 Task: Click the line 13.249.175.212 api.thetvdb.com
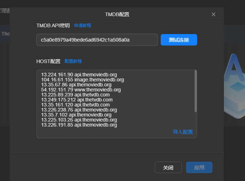pyautogui.click(x=77, y=100)
